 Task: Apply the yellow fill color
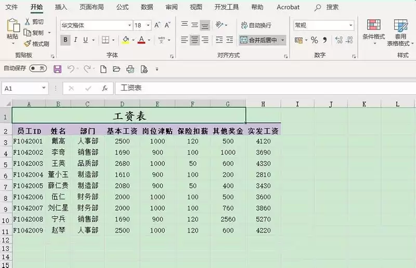[x=125, y=40]
